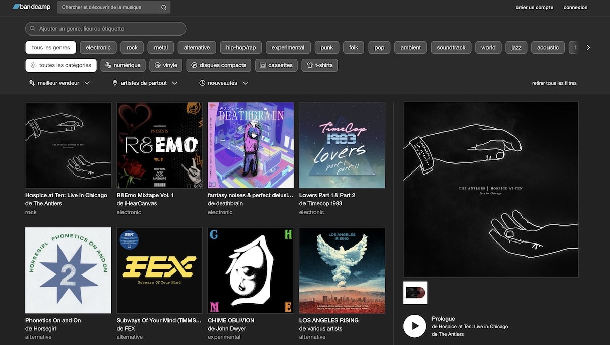
Task: Click retirer tous les filtres
Action: click(555, 83)
